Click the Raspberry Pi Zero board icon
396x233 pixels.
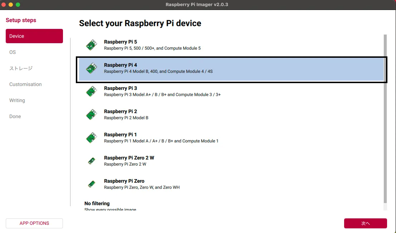(x=92, y=184)
